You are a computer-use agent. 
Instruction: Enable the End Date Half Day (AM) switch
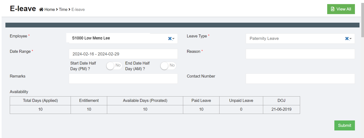(x=168, y=66)
